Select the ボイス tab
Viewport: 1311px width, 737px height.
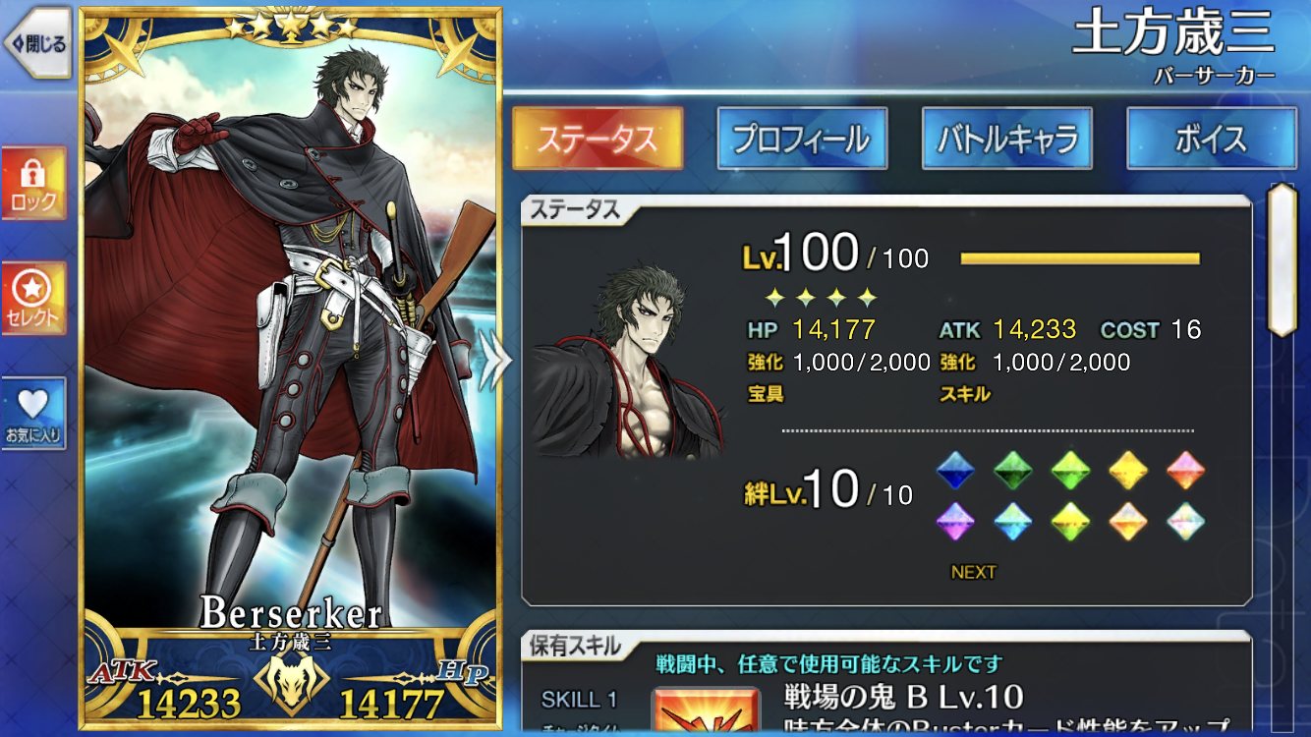[x=1211, y=139]
